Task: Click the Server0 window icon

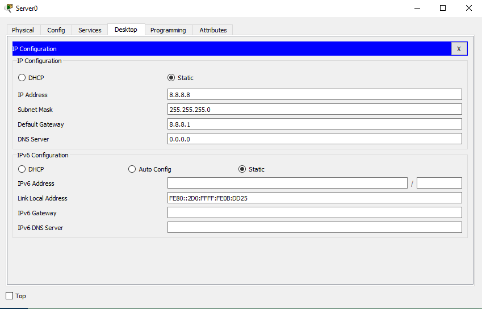Action: coord(9,8)
